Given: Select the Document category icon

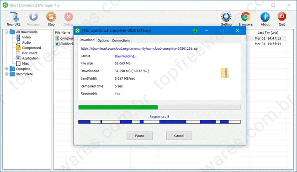Looking at the screenshot, I should pos(18,53).
